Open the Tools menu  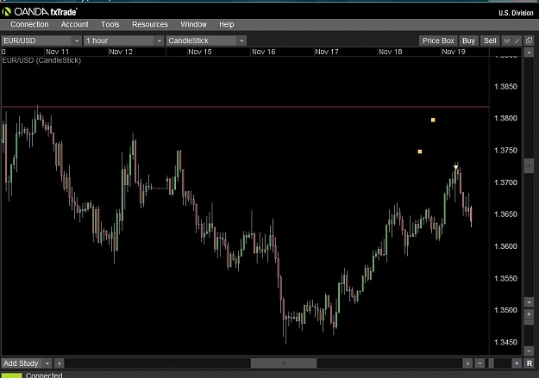click(110, 24)
